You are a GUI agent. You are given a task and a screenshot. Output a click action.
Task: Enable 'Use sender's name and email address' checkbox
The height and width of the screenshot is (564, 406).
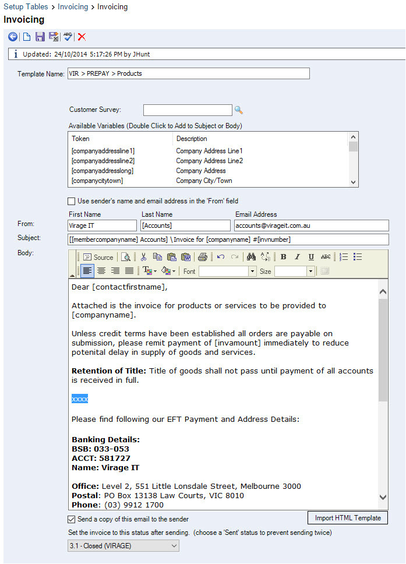coord(72,201)
